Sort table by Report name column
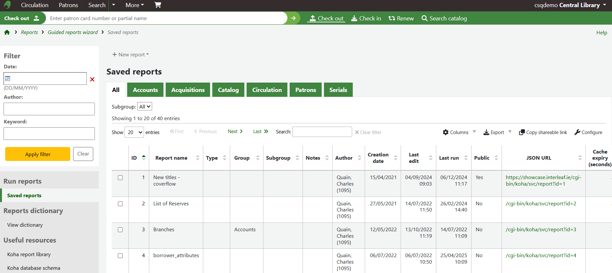Viewport: 612px width, 273px height. (172, 158)
